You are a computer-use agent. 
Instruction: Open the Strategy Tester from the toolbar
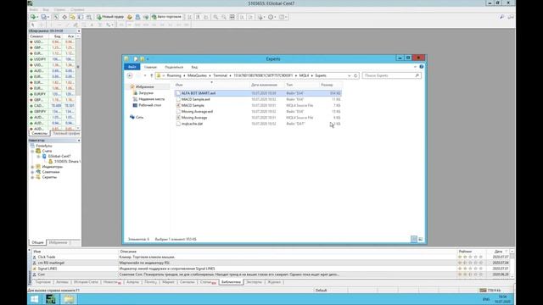click(89, 17)
